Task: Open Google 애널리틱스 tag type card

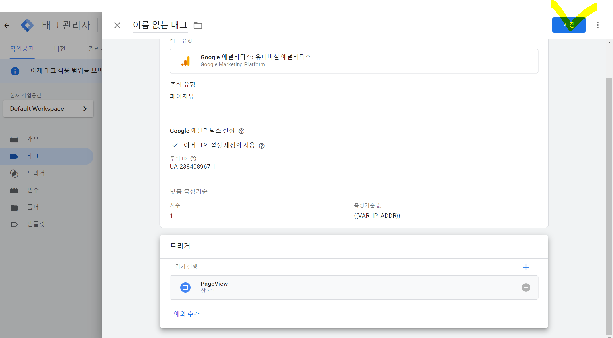Action: pos(354,61)
